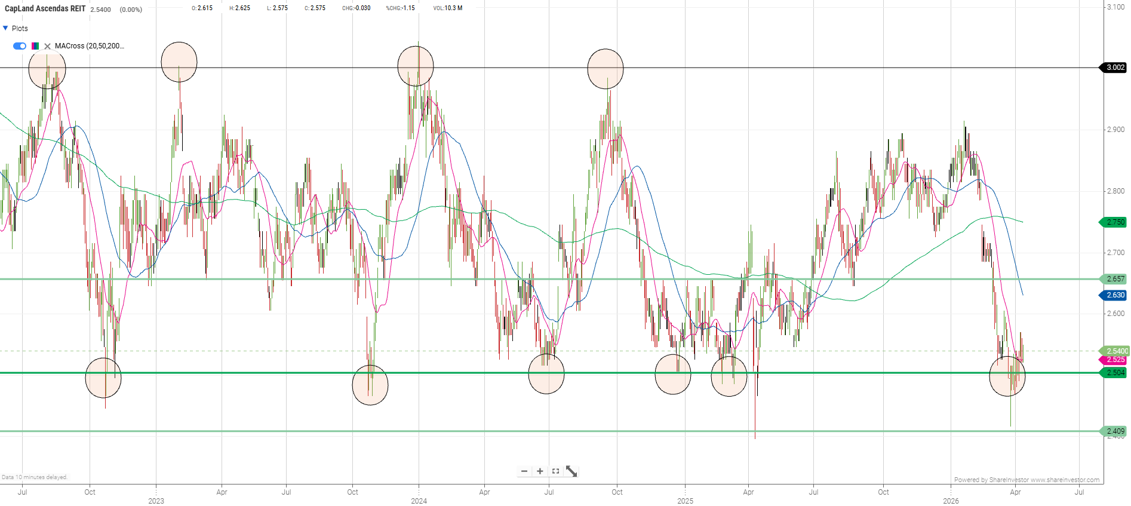The width and height of the screenshot is (1131, 506).
Task: Select the pink 2.525 moving average tag
Action: pyautogui.click(x=1114, y=360)
